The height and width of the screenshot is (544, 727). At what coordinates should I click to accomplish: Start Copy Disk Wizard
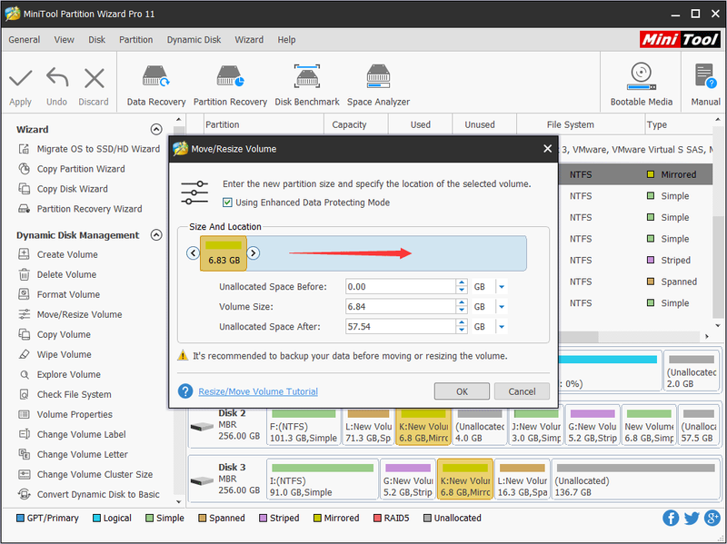point(63,189)
